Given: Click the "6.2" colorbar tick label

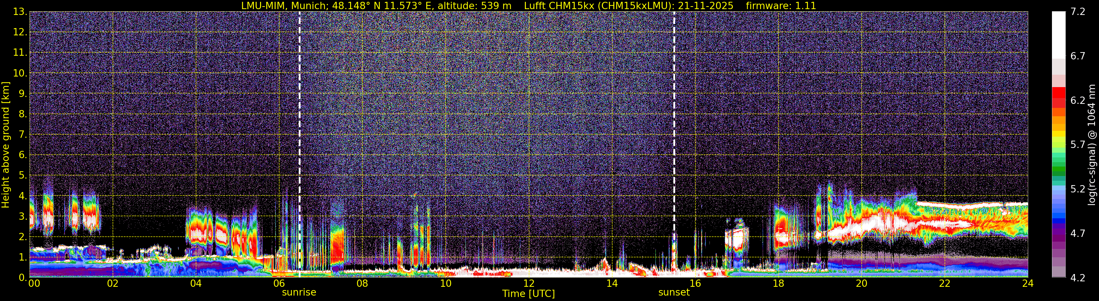Looking at the screenshot, I should click(x=1078, y=101).
